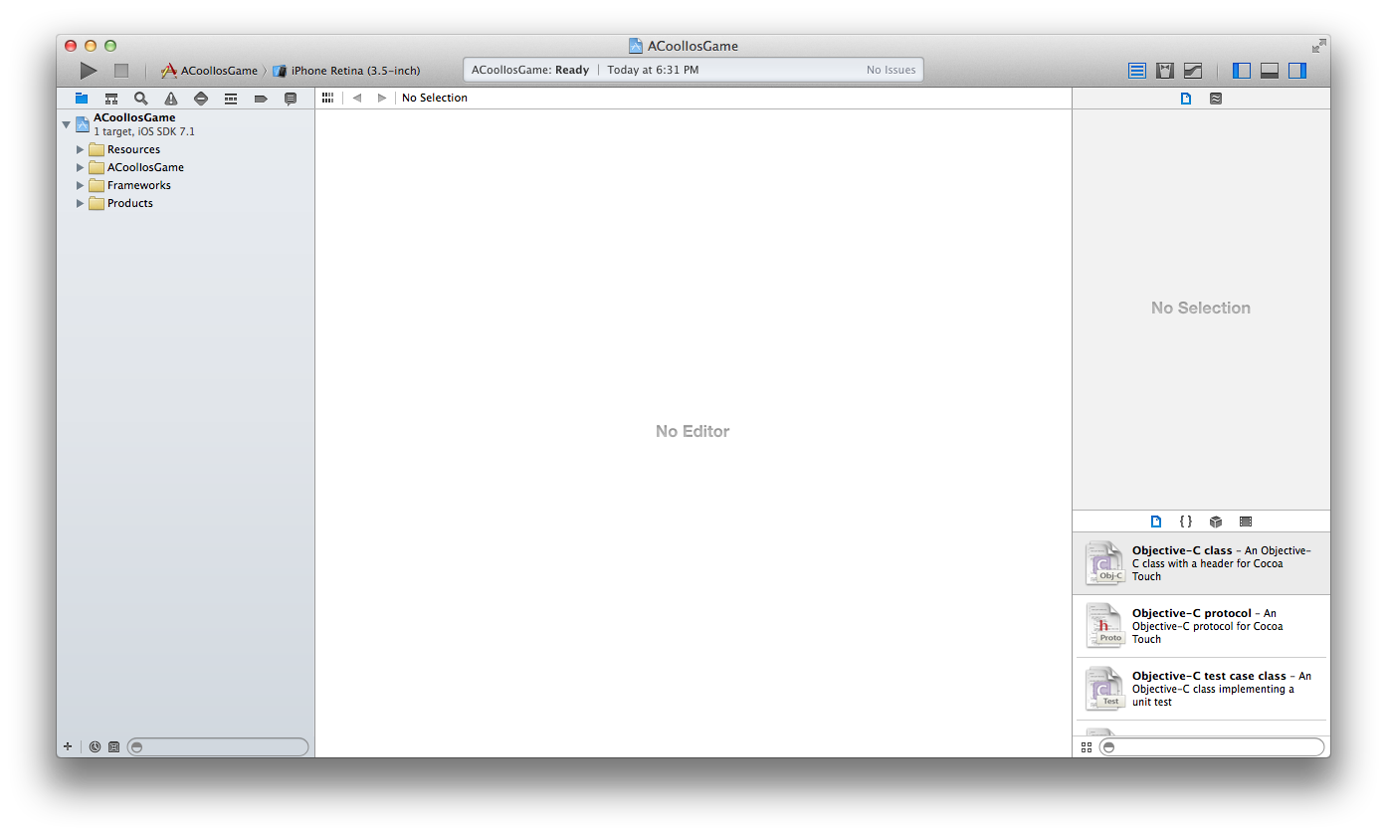Select the Standard editor

click(x=1137, y=71)
